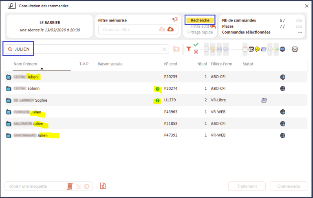313x198 pixels.
Task: Click the sliders settings icon near maquette
Action: [78, 187]
